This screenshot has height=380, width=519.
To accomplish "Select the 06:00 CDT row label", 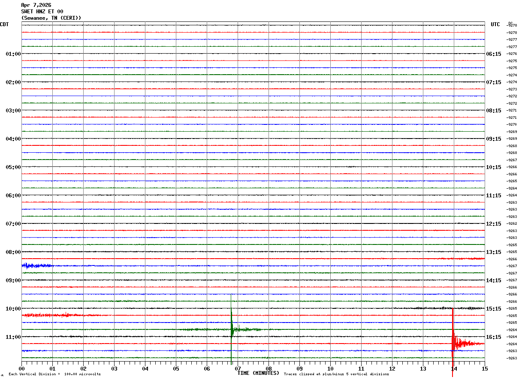I will pyautogui.click(x=13, y=196).
